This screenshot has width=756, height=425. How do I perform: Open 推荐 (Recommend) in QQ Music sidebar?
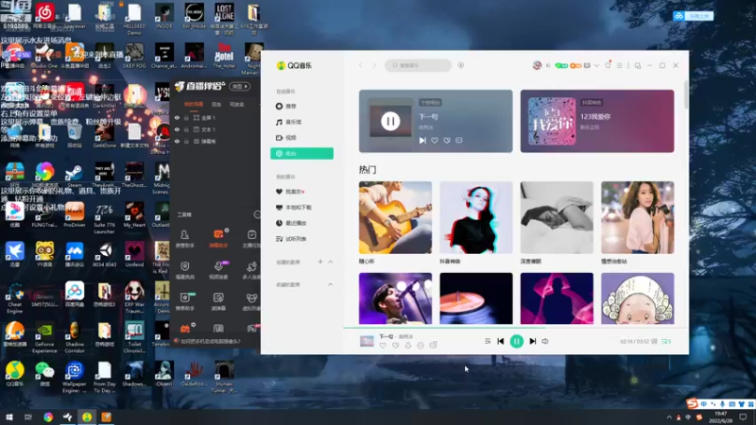coord(287,106)
